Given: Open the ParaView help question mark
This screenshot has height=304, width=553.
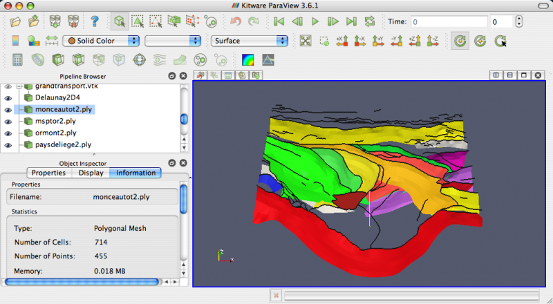Looking at the screenshot, I should click(95, 21).
